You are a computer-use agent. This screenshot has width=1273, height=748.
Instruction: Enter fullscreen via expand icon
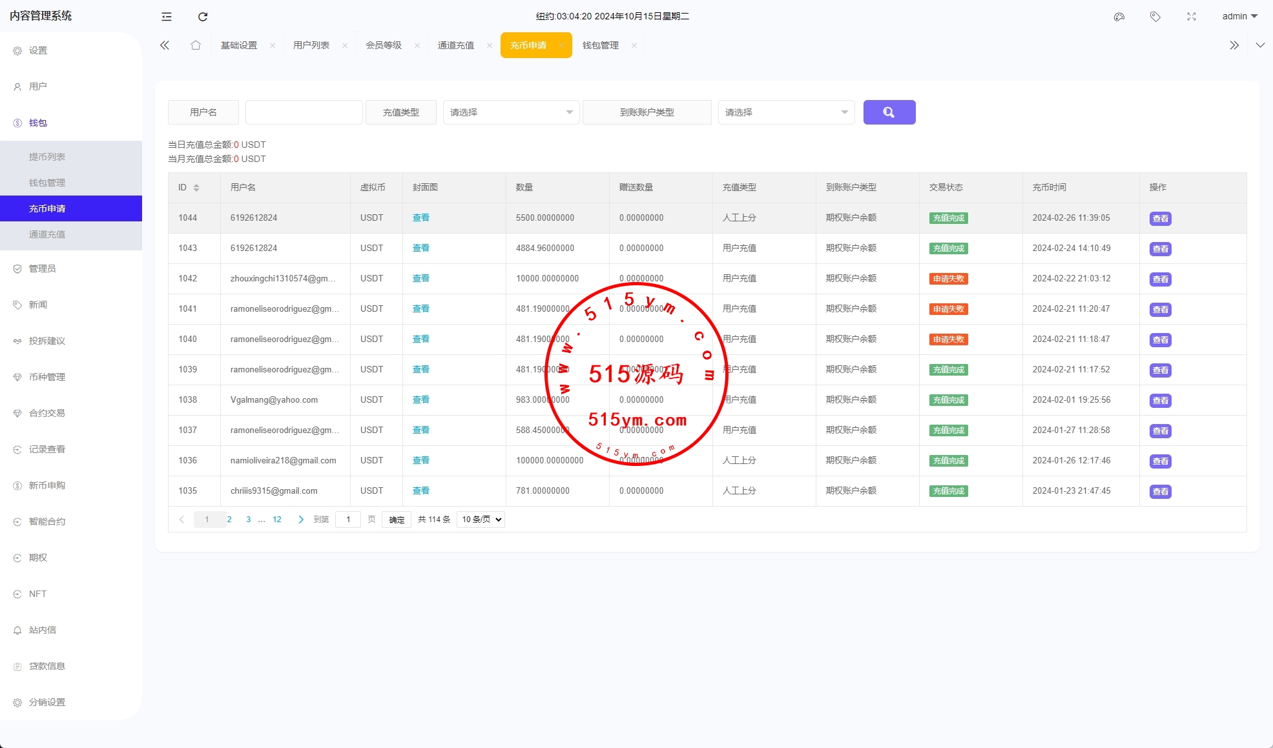tap(1192, 17)
